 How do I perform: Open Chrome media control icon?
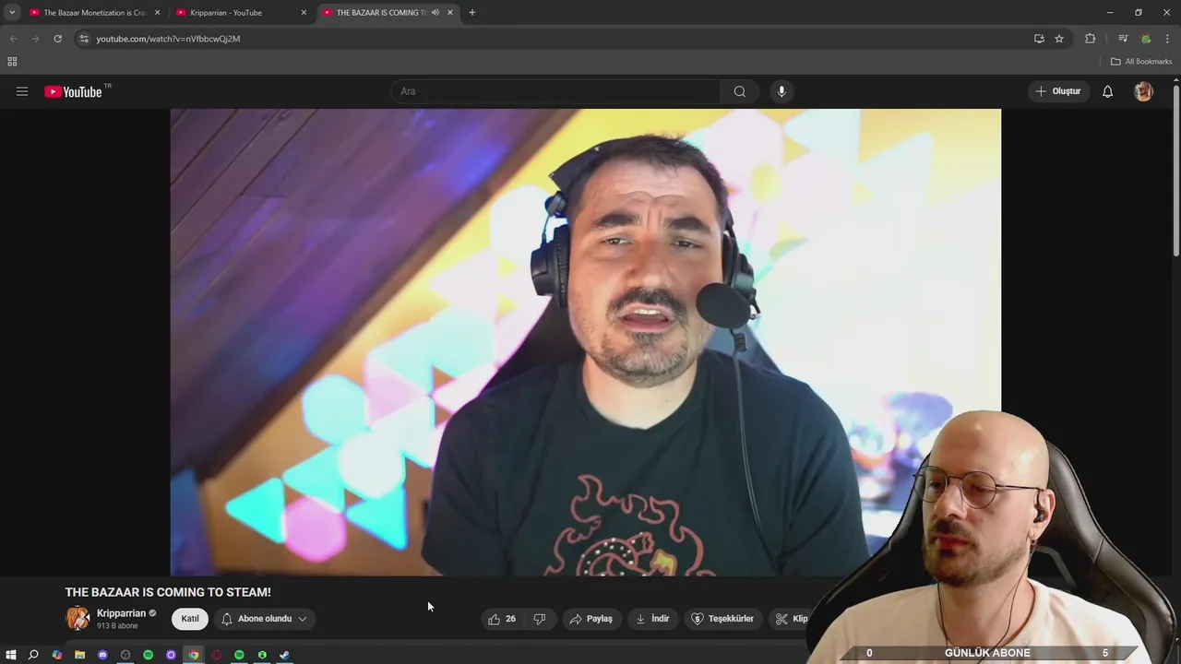pos(1123,39)
